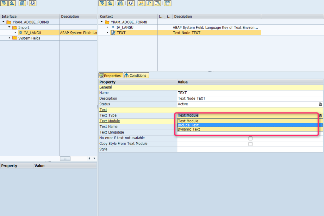
Task: Click Find binoculars icon in Interface toolbar
Action: coord(22,3)
